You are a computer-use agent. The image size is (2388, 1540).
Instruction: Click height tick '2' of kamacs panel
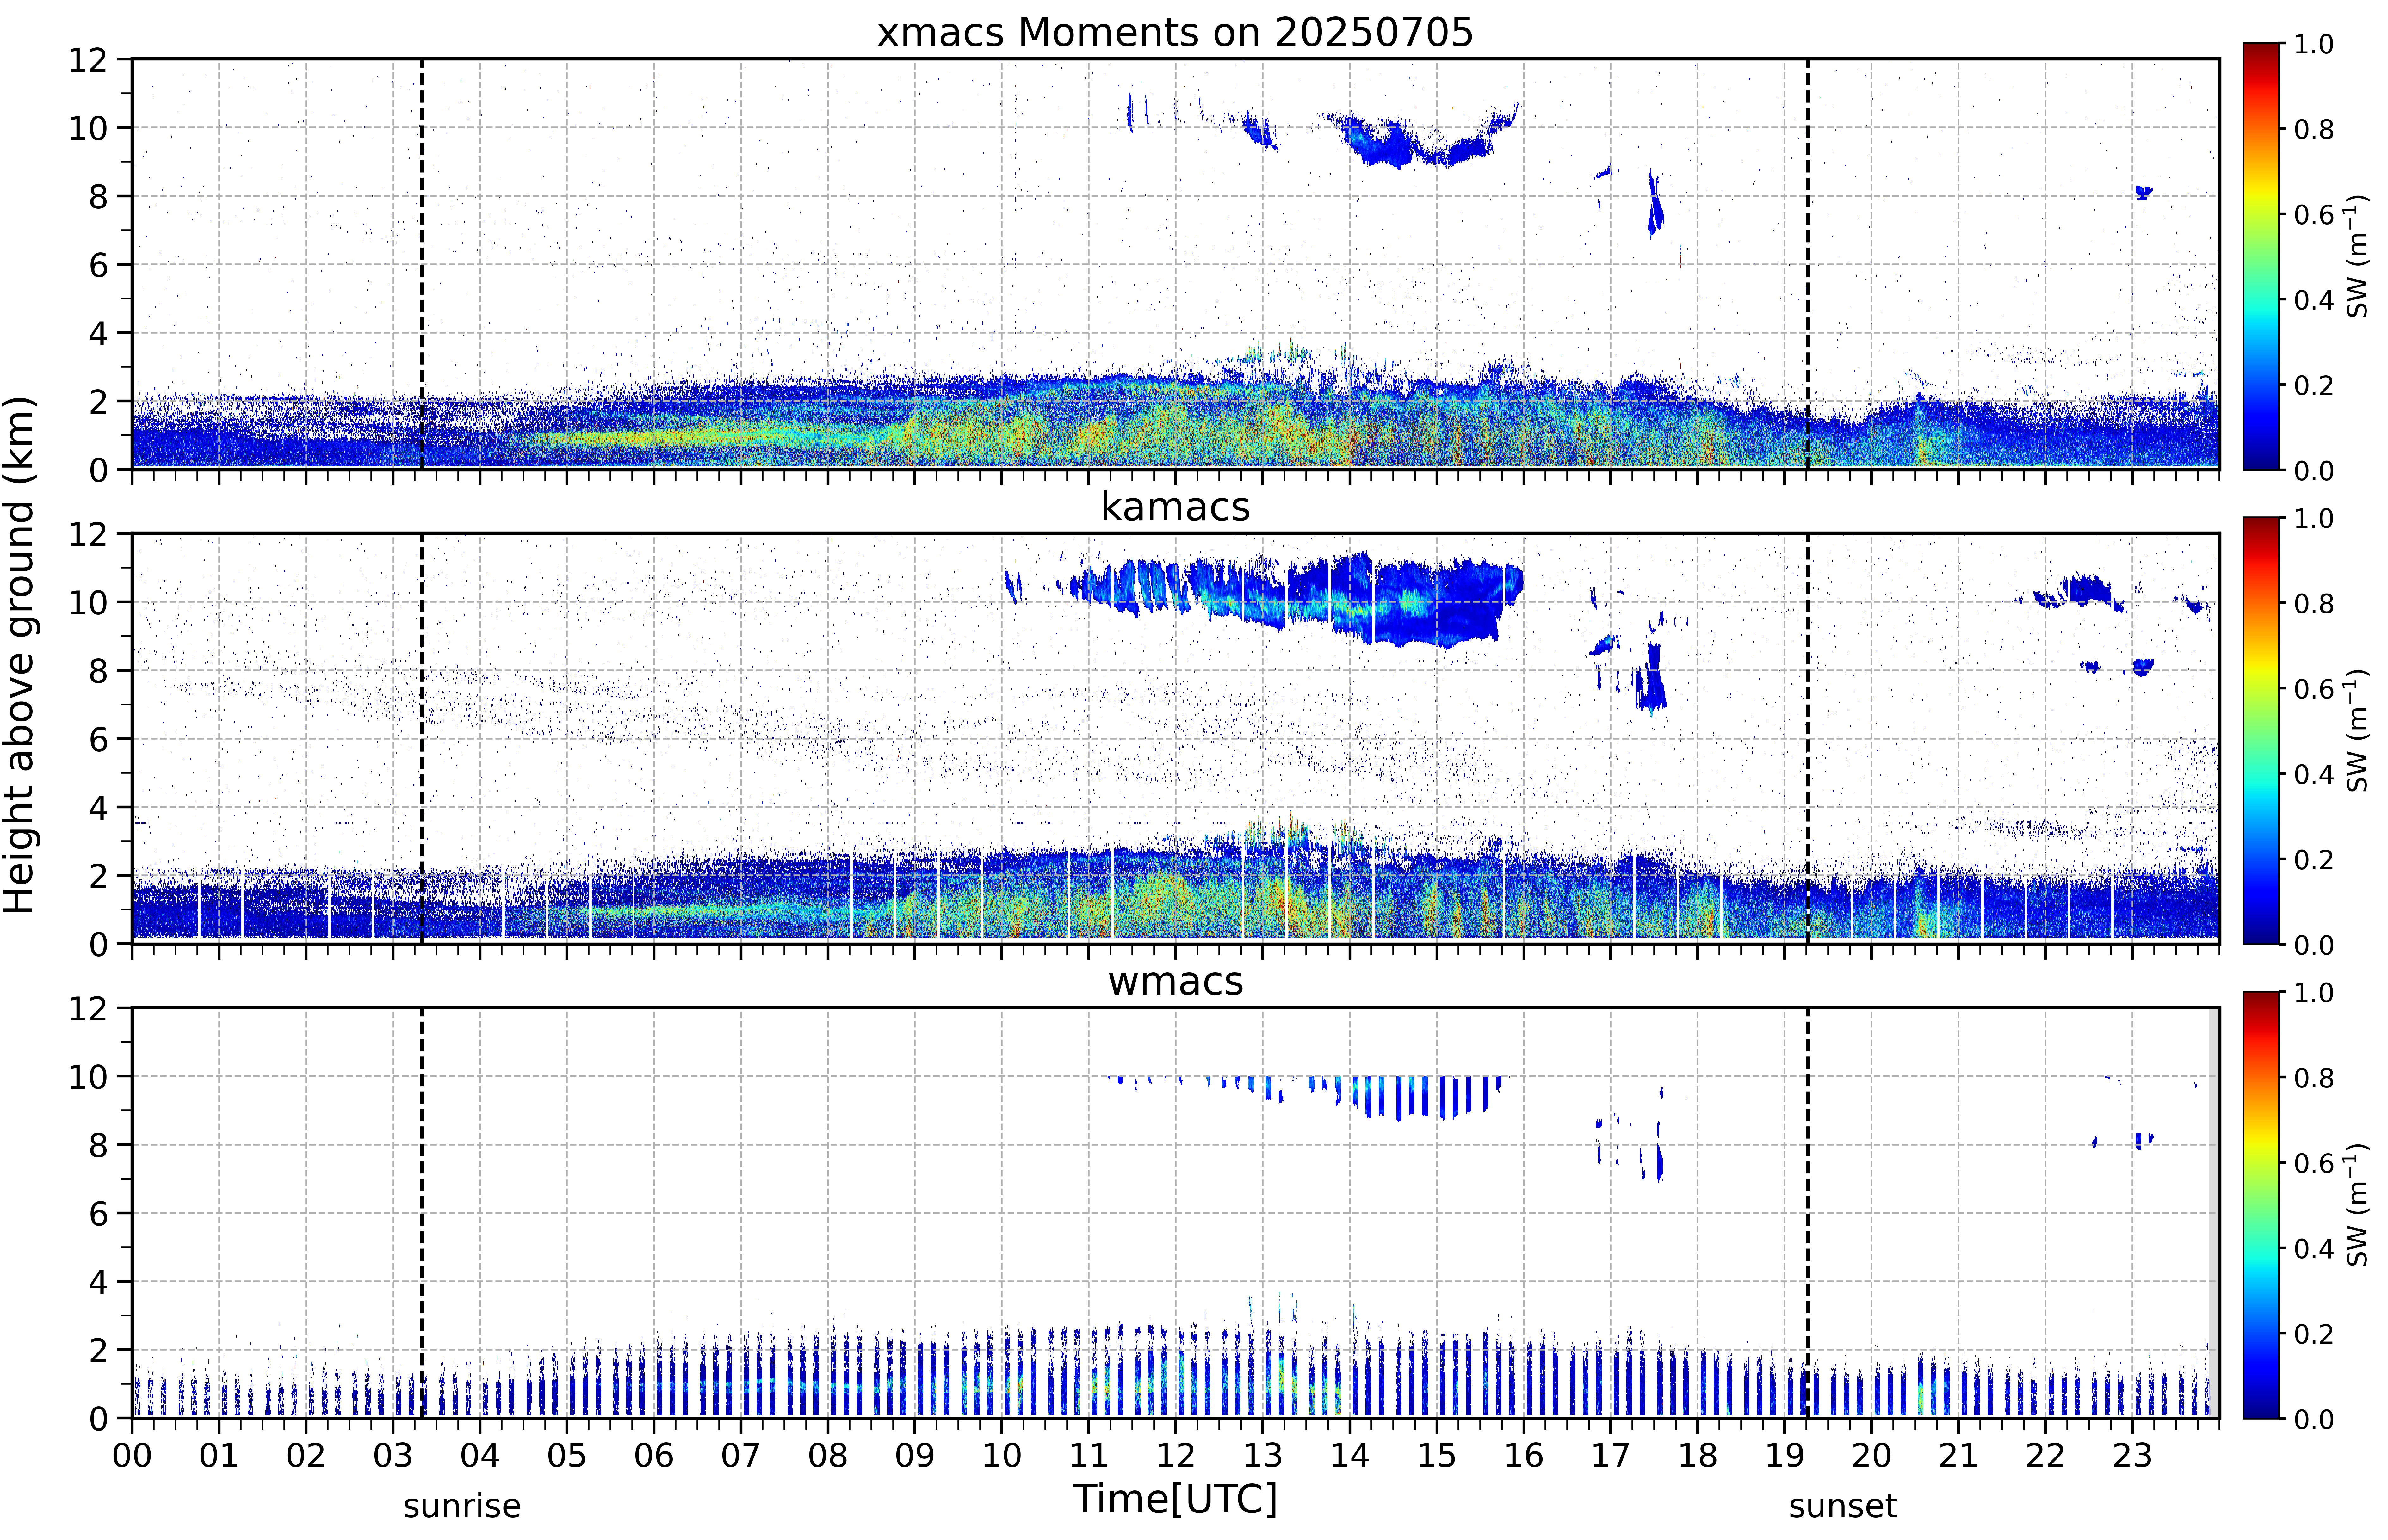click(98, 876)
